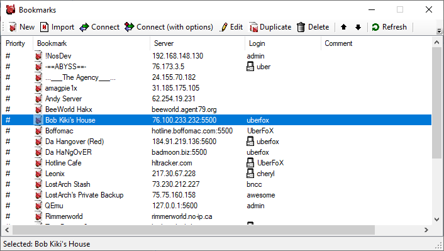The height and width of the screenshot is (251, 444).
Task: Select the Leonix bookmark name
Action: pos(55,174)
